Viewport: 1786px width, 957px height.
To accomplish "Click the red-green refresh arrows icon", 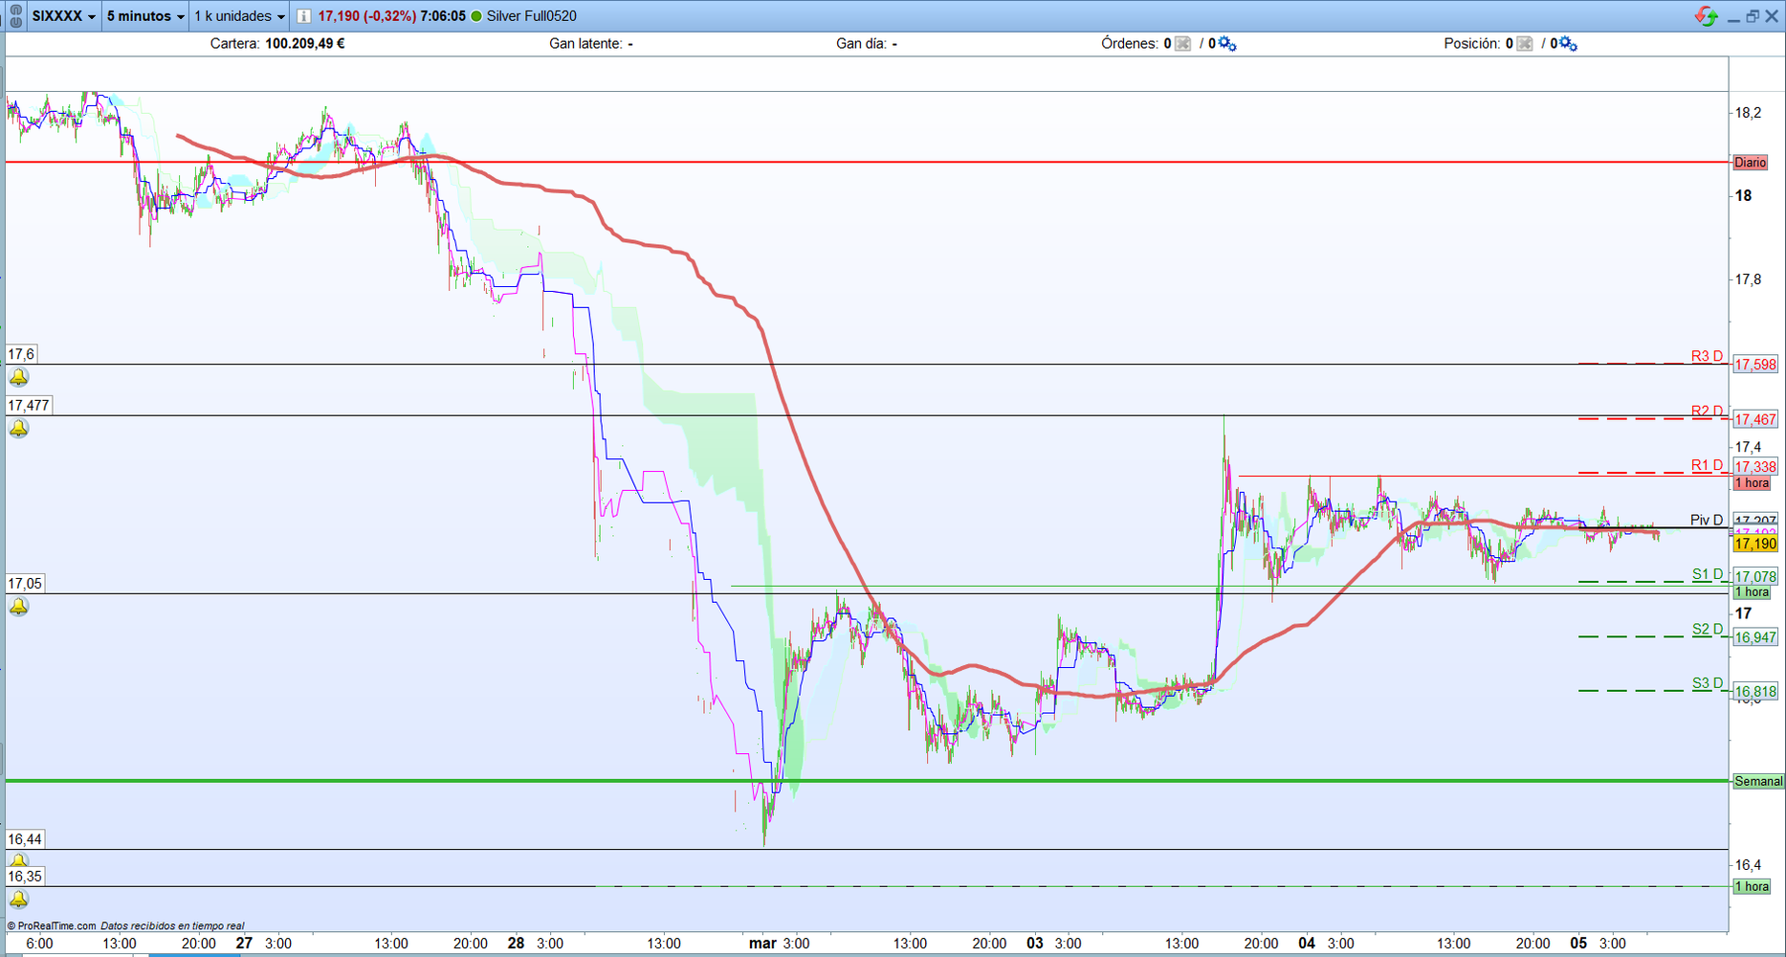I will click(1706, 16).
